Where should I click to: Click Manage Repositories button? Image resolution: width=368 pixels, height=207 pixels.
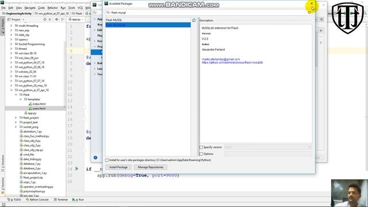[151, 167]
